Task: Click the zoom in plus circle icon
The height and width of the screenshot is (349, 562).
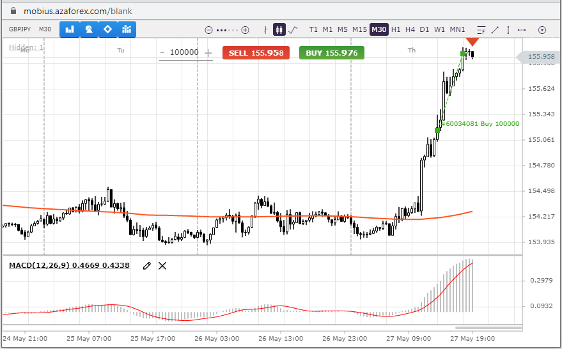Action: [245, 29]
